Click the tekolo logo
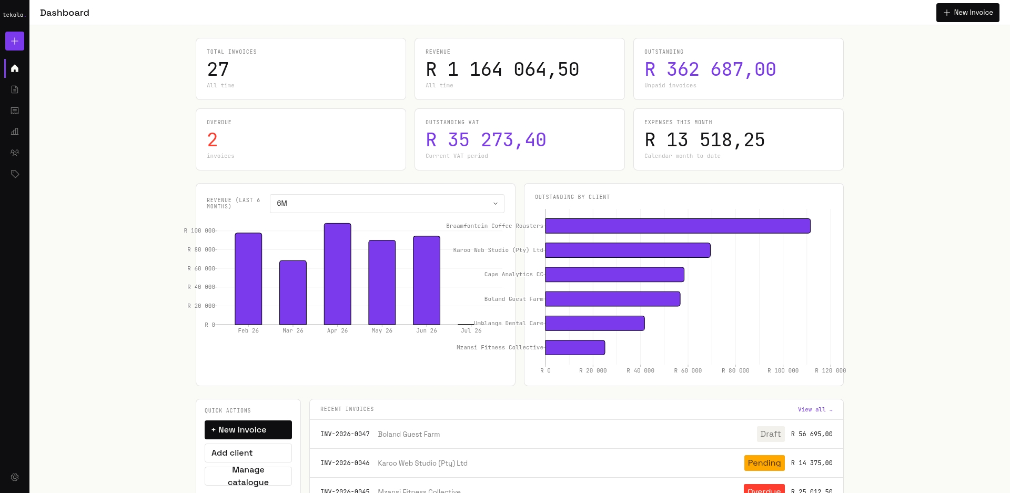Image resolution: width=1010 pixels, height=493 pixels. coord(14,15)
